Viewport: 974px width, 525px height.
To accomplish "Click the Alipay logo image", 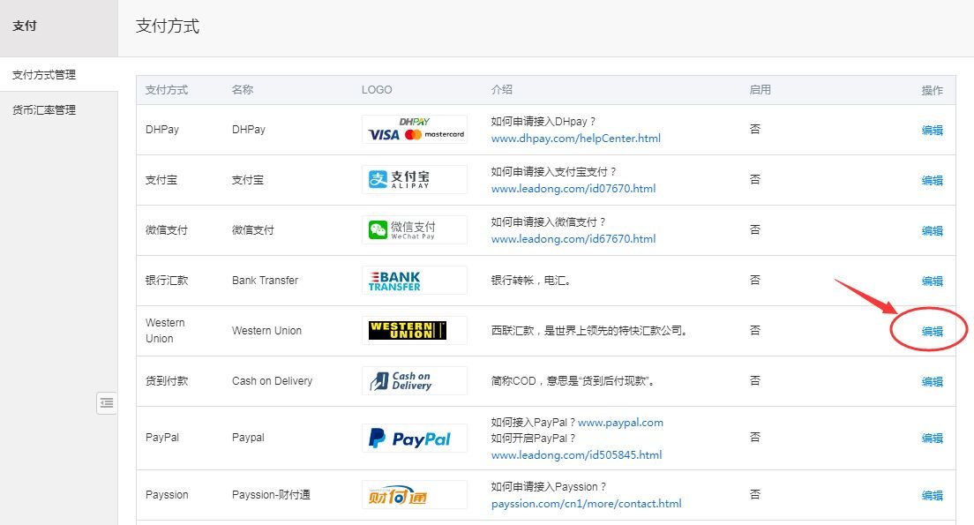I will click(415, 180).
